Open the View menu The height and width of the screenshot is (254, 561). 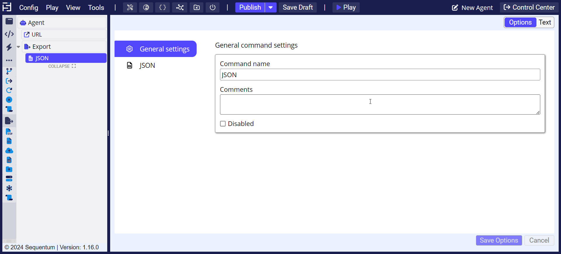click(x=73, y=8)
